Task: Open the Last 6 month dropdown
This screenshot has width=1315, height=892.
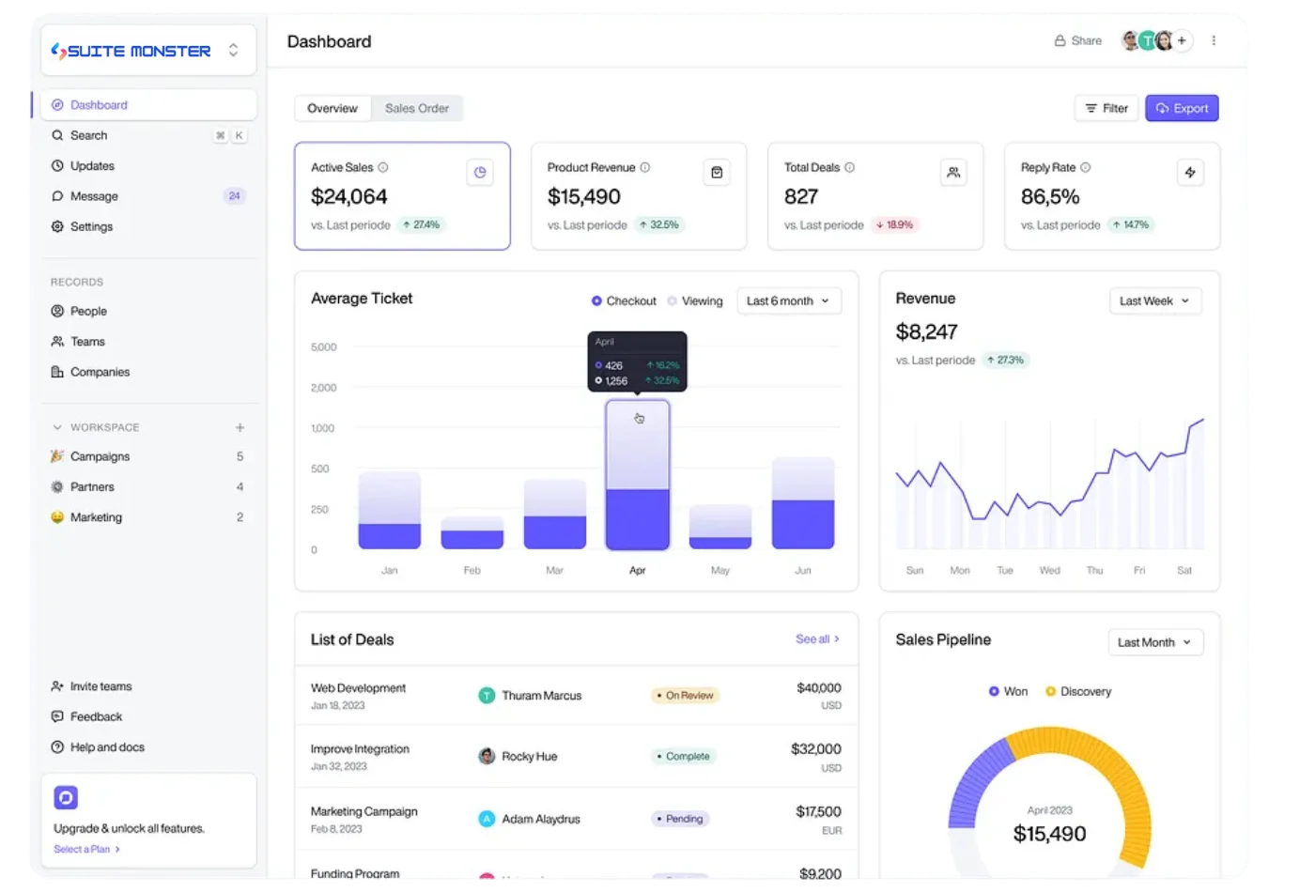Action: pos(788,301)
